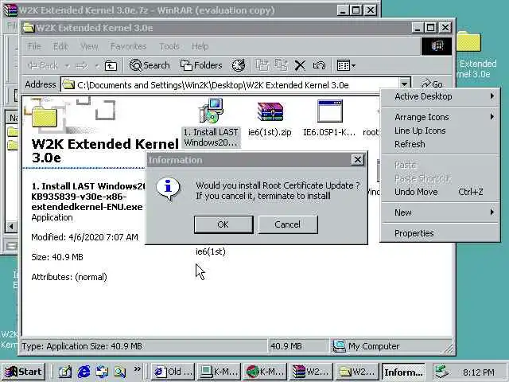509x382 pixels.
Task: Open Arrange Icons submenu
Action: point(440,117)
